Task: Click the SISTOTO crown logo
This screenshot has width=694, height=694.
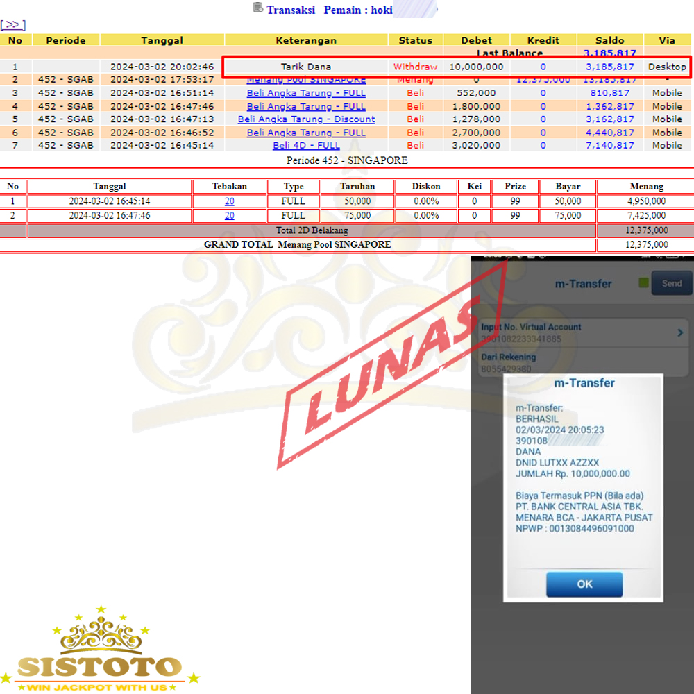Action: tap(99, 652)
